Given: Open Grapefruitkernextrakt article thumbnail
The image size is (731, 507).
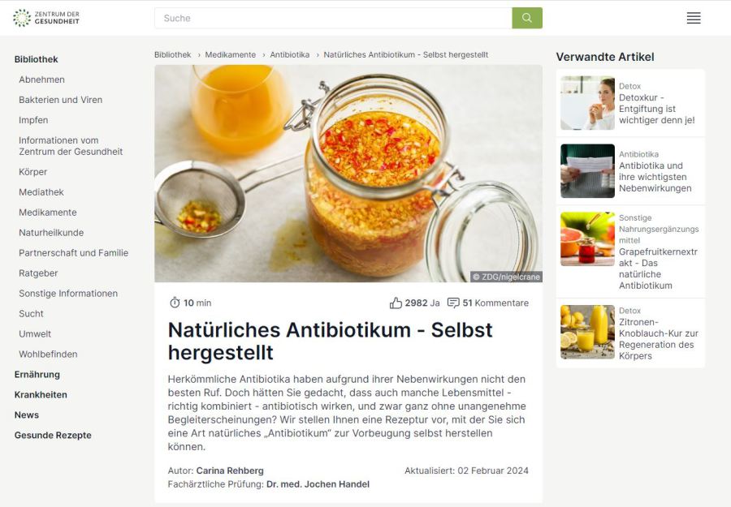Looking at the screenshot, I should 587,238.
